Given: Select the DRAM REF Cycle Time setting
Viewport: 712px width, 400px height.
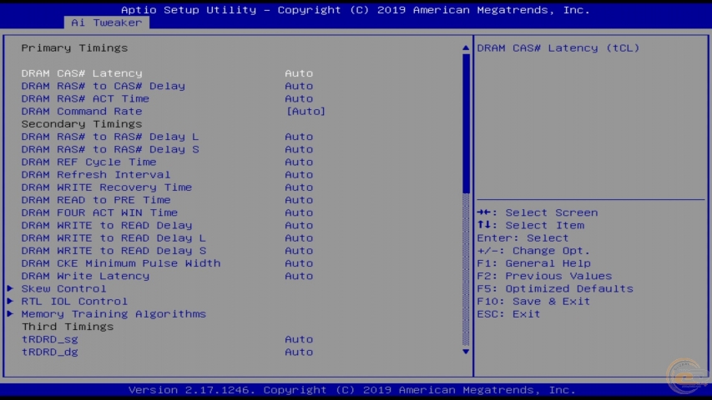Looking at the screenshot, I should tap(88, 162).
